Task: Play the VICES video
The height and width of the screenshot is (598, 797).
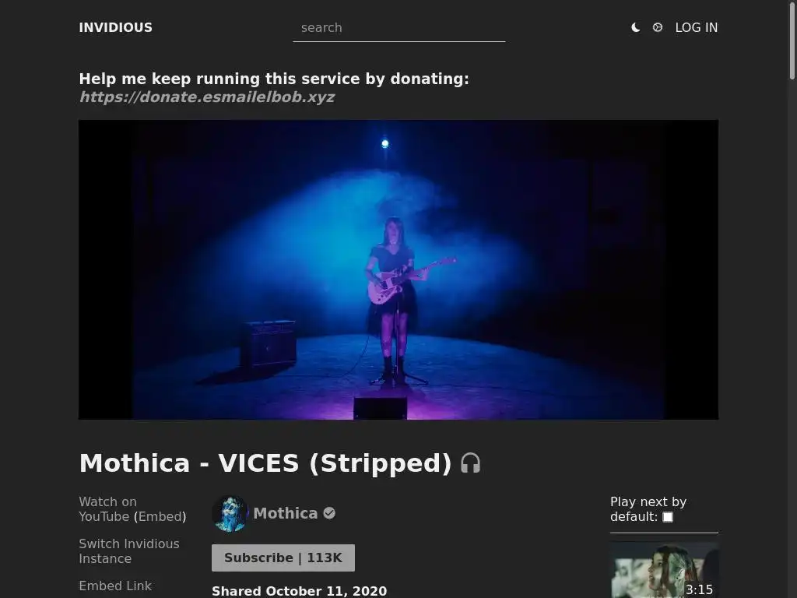Action: [x=398, y=269]
